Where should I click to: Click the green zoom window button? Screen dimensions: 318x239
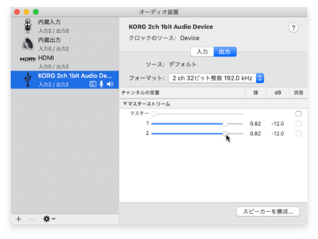pyautogui.click(x=36, y=12)
